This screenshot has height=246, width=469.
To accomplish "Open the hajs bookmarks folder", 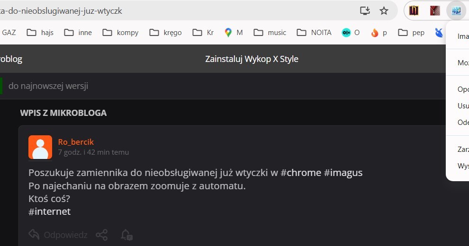I will [x=40, y=33].
